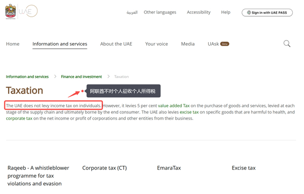Screen dimensions: 304x194
Task: Open the excise tax inline link
Action: coord(189,112)
